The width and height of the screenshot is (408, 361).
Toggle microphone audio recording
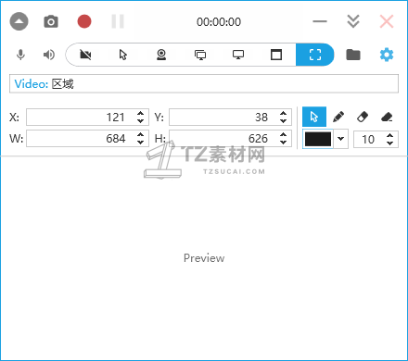point(20,55)
